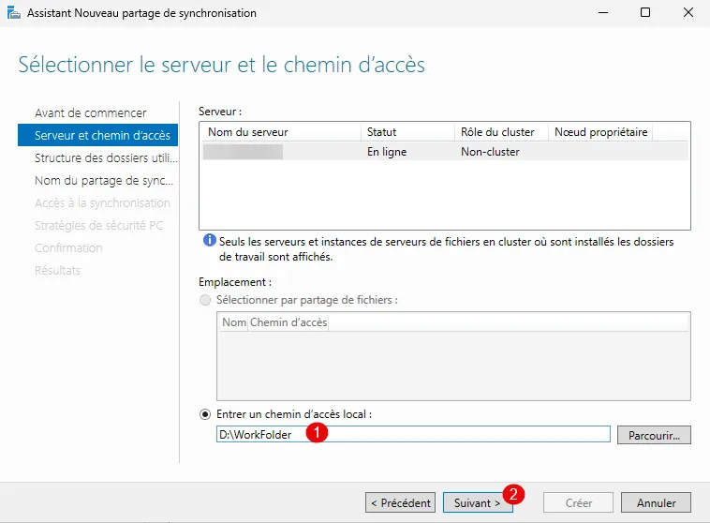Click the Précédent button
This screenshot has width=710, height=523.
[400, 503]
